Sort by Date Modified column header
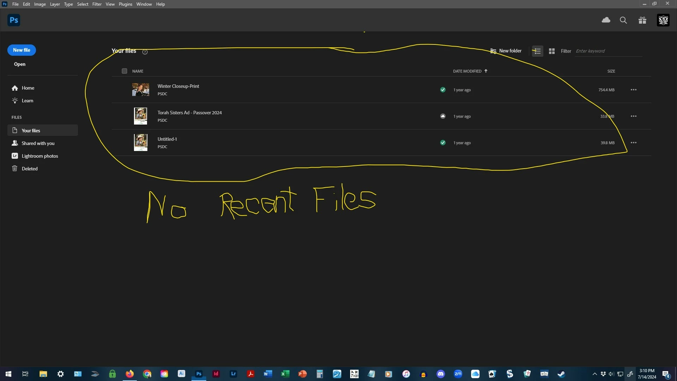The image size is (677, 381). tap(467, 71)
